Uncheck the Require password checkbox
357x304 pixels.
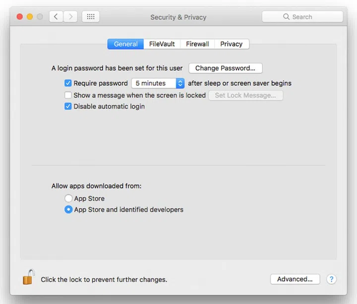(x=68, y=83)
